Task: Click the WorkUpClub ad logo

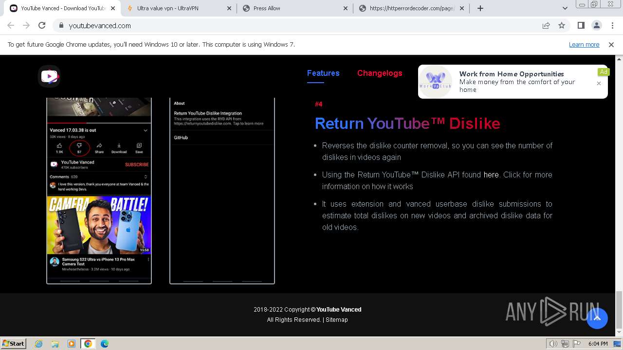Action: 436,81
